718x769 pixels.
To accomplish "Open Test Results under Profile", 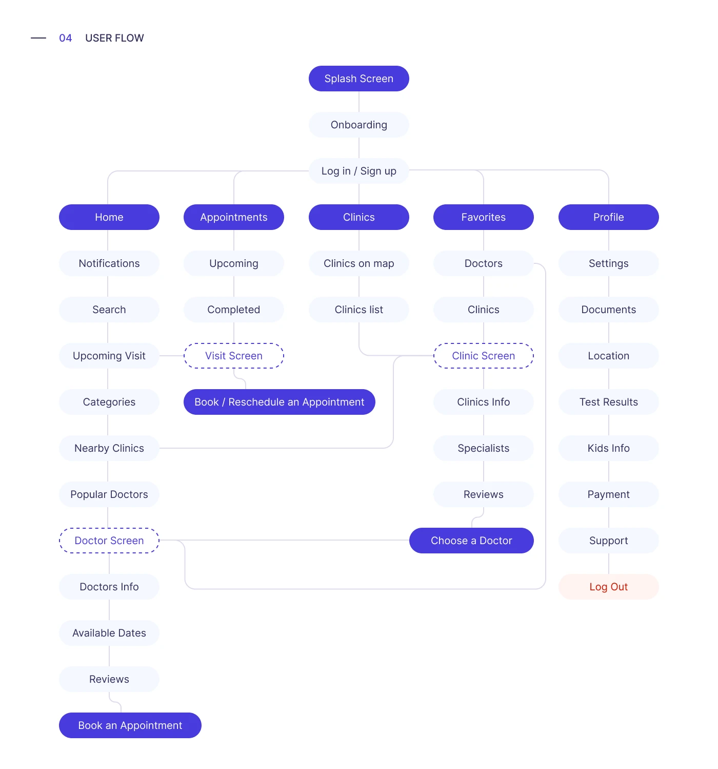I will (608, 402).
